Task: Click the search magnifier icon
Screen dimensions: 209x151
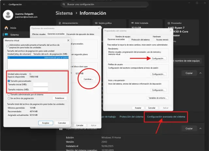Action: click(63, 5)
